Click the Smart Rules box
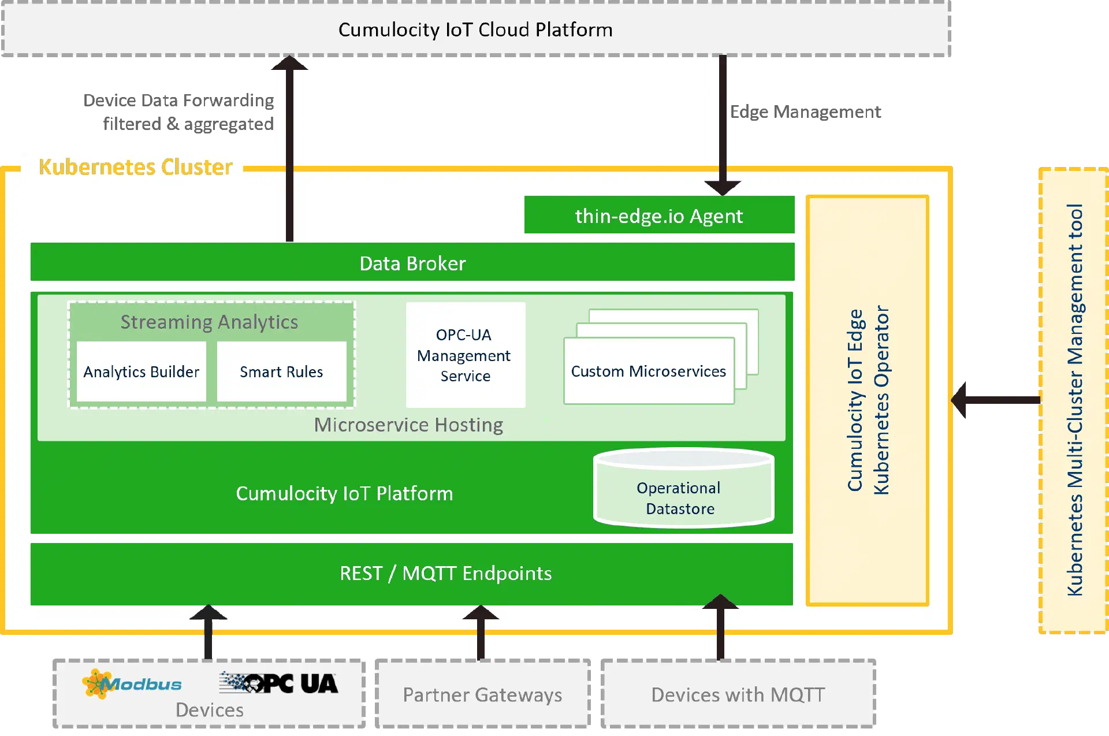1109x736 pixels. 281,371
